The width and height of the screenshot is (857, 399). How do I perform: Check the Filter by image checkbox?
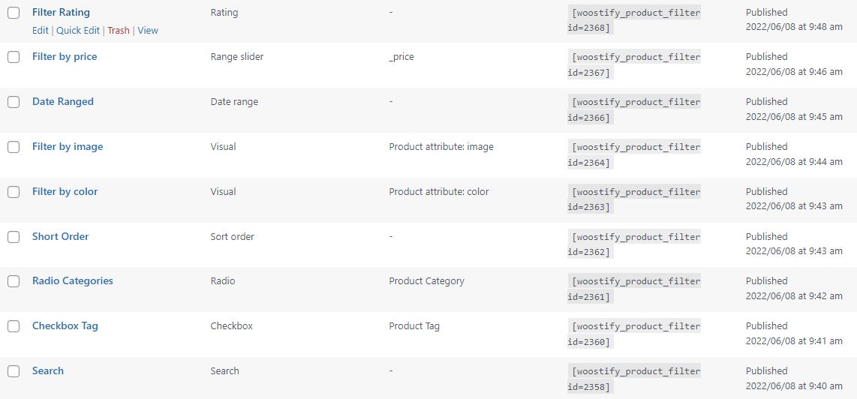(14, 146)
